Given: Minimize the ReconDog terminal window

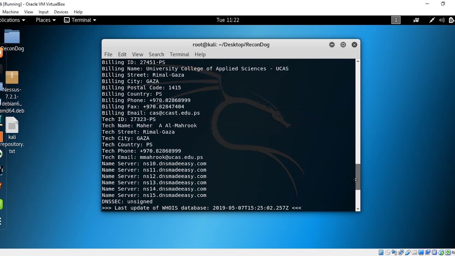Looking at the screenshot, I should click(x=332, y=45).
